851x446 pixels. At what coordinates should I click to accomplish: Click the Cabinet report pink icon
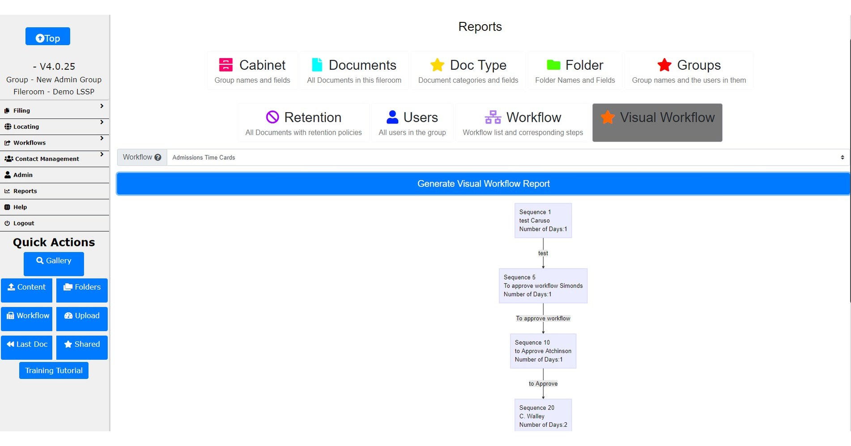click(226, 65)
